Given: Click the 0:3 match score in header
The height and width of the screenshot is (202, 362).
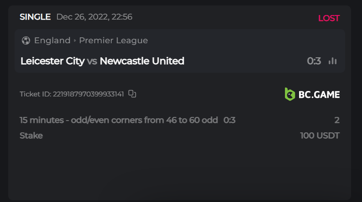Looking at the screenshot, I should pyautogui.click(x=314, y=61).
